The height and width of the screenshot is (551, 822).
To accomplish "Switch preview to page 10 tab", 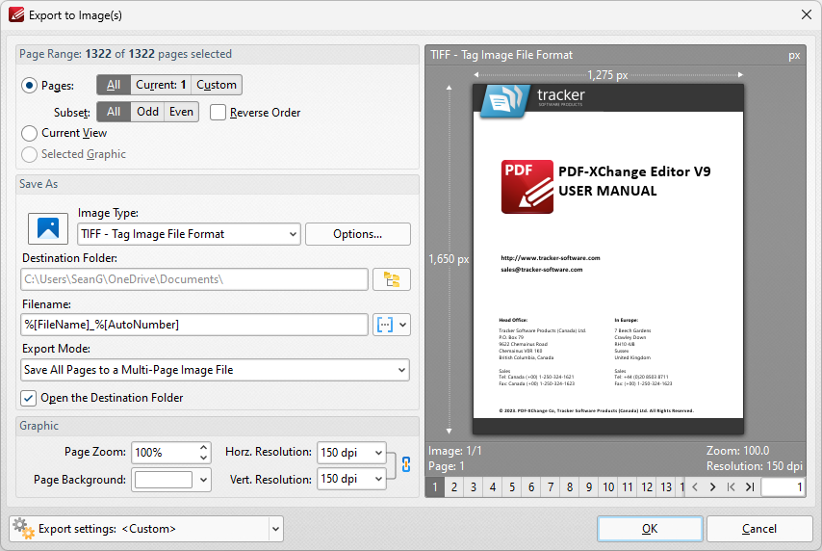I will [x=608, y=487].
